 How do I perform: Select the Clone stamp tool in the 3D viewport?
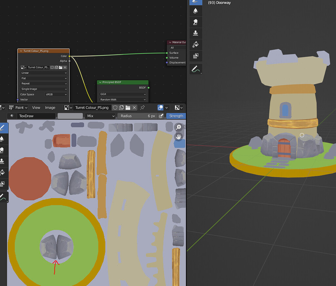tap(196, 33)
